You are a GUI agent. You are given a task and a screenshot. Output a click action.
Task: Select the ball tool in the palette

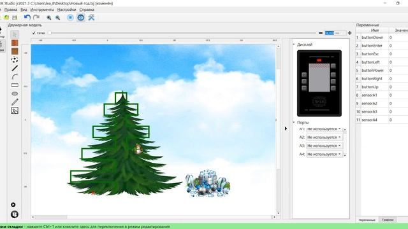pos(15,60)
